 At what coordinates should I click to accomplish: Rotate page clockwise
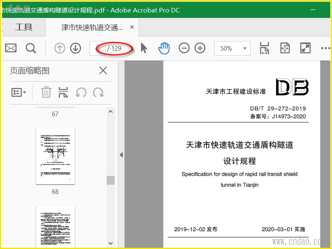[x=98, y=93]
